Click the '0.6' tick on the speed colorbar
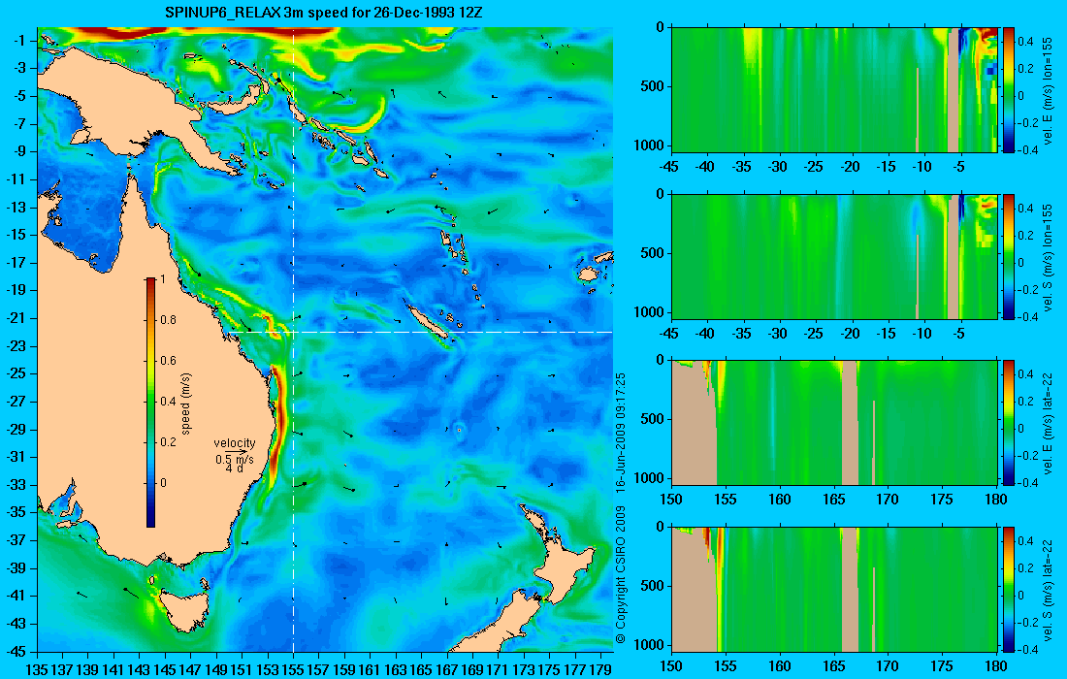Image resolution: width=1067 pixels, height=679 pixels. [168, 361]
